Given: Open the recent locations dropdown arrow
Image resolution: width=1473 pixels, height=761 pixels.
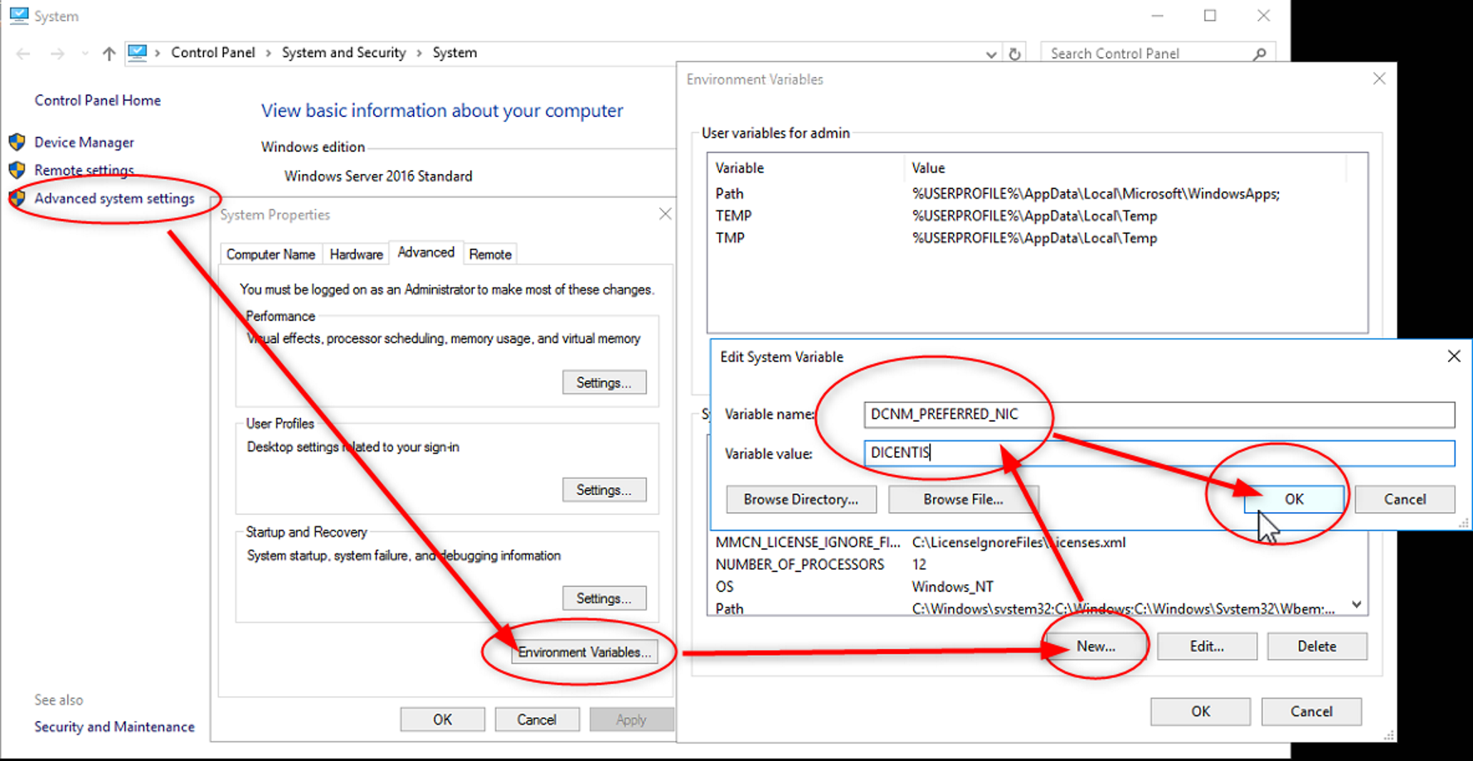Looking at the screenshot, I should (x=85, y=54).
